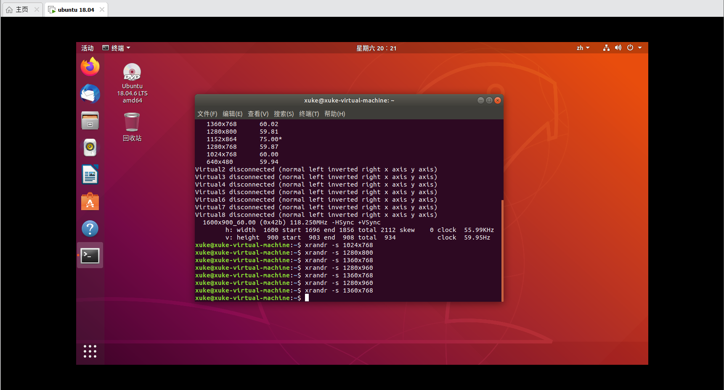Open the Ubuntu 18.04.6 LTS DVD desktop icon
Image resolution: width=724 pixels, height=390 pixels.
click(132, 71)
